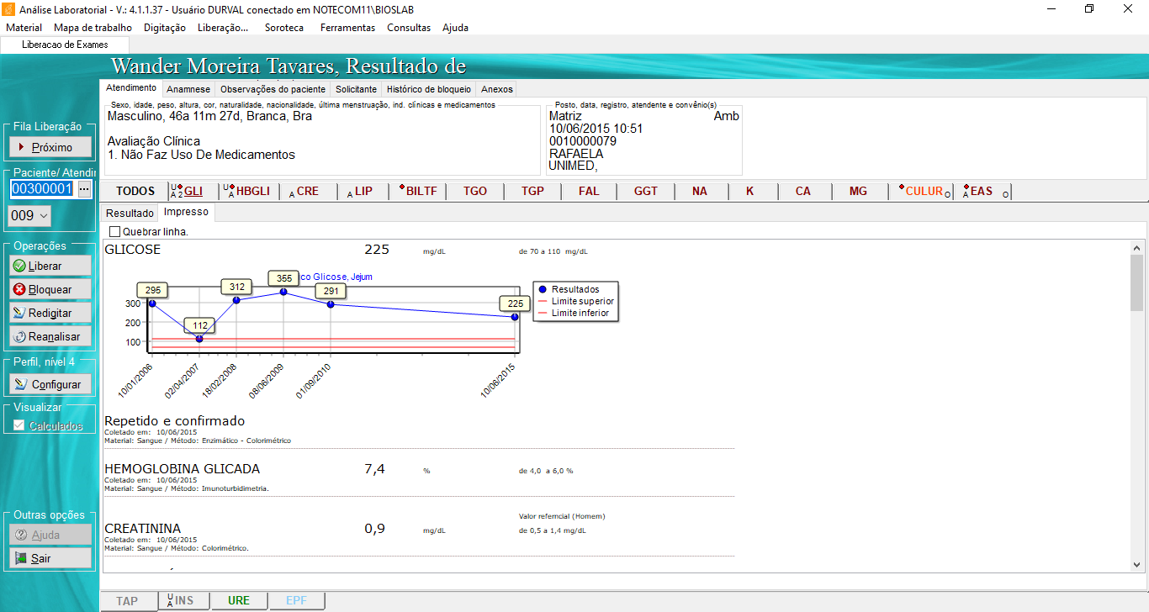Click the Sair exit button
The image size is (1149, 612).
tap(50, 557)
